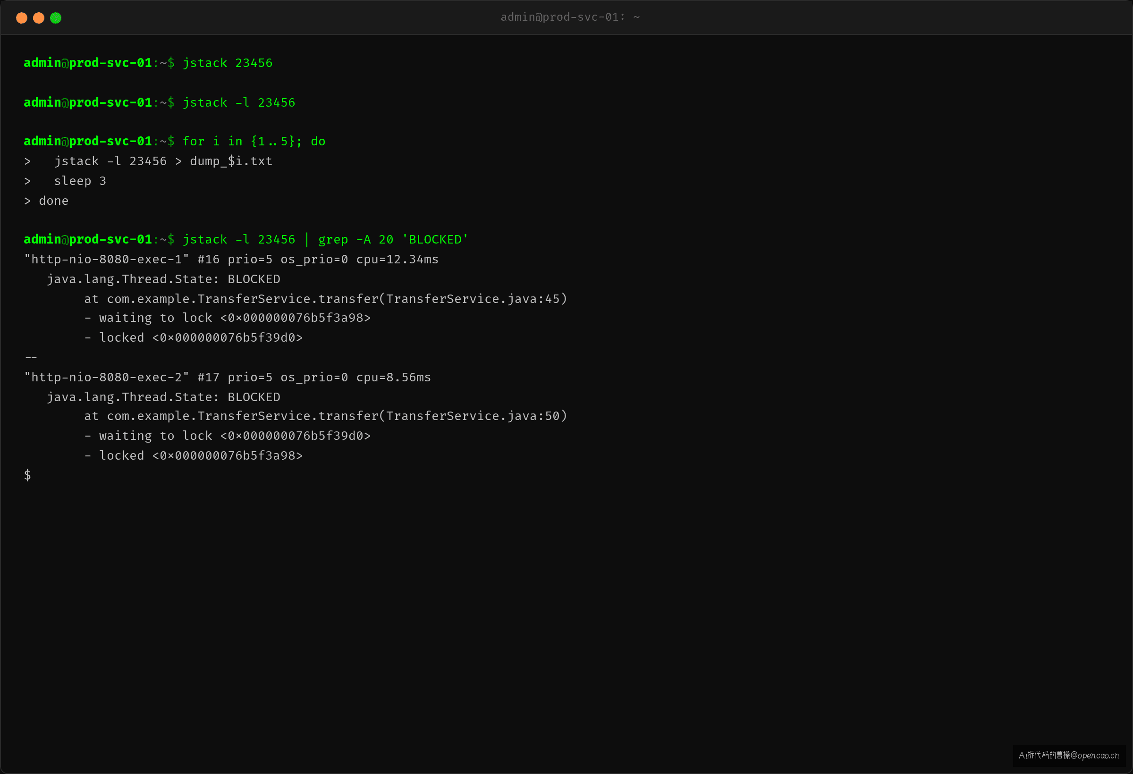Click the green maximize window button
Screen dimensions: 1133x774
coord(56,18)
